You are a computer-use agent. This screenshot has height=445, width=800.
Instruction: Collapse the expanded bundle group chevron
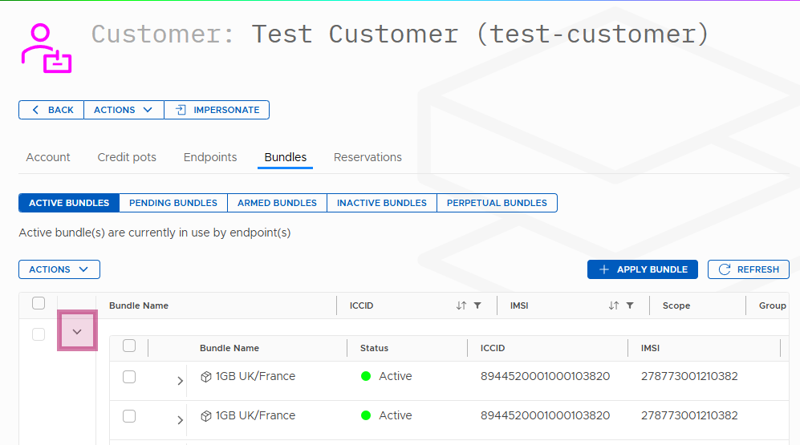coord(77,331)
